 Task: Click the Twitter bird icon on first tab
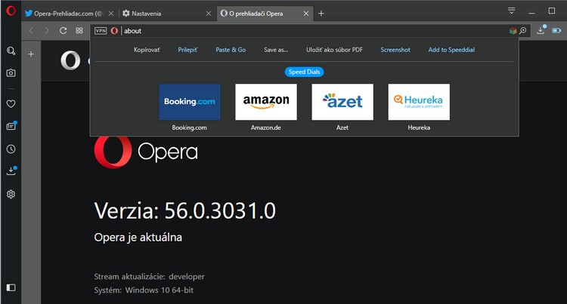click(x=29, y=14)
